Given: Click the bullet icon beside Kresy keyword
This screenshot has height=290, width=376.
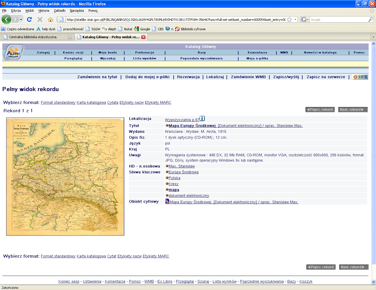Looking at the screenshot, I should click(167, 184).
